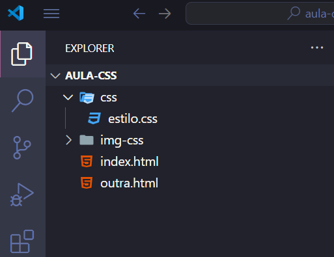This screenshot has height=257, width=334.
Task: Go forward with the right arrow
Action: tap(165, 14)
